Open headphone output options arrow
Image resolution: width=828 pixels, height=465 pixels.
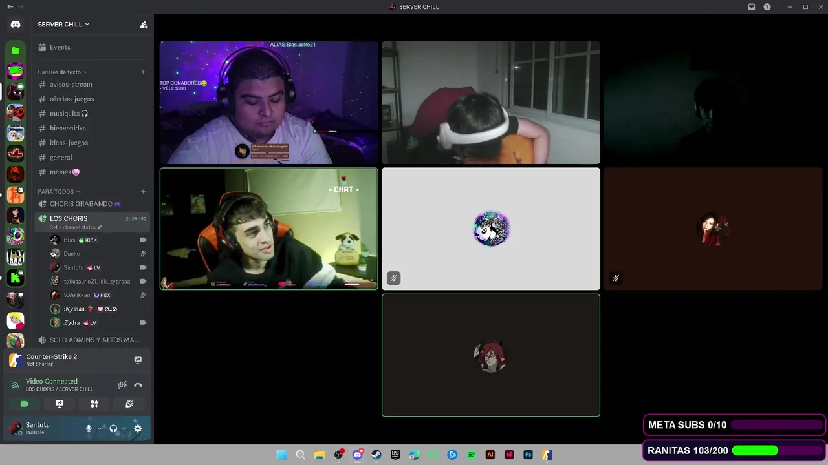[124, 428]
